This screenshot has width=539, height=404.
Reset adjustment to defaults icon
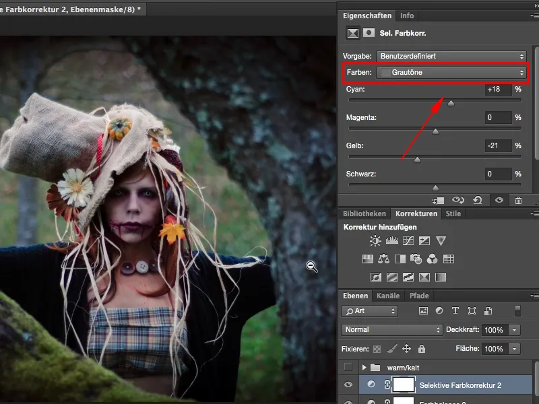pos(478,200)
